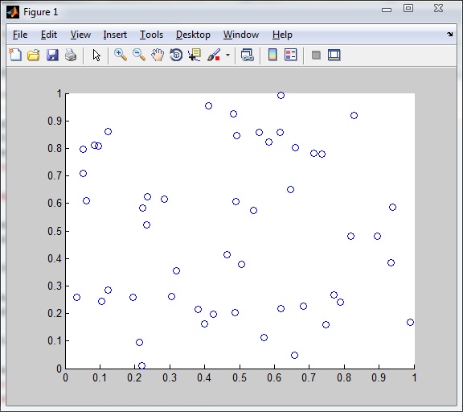Enable the Pan hand tool
This screenshot has width=463, height=412.
point(158,55)
